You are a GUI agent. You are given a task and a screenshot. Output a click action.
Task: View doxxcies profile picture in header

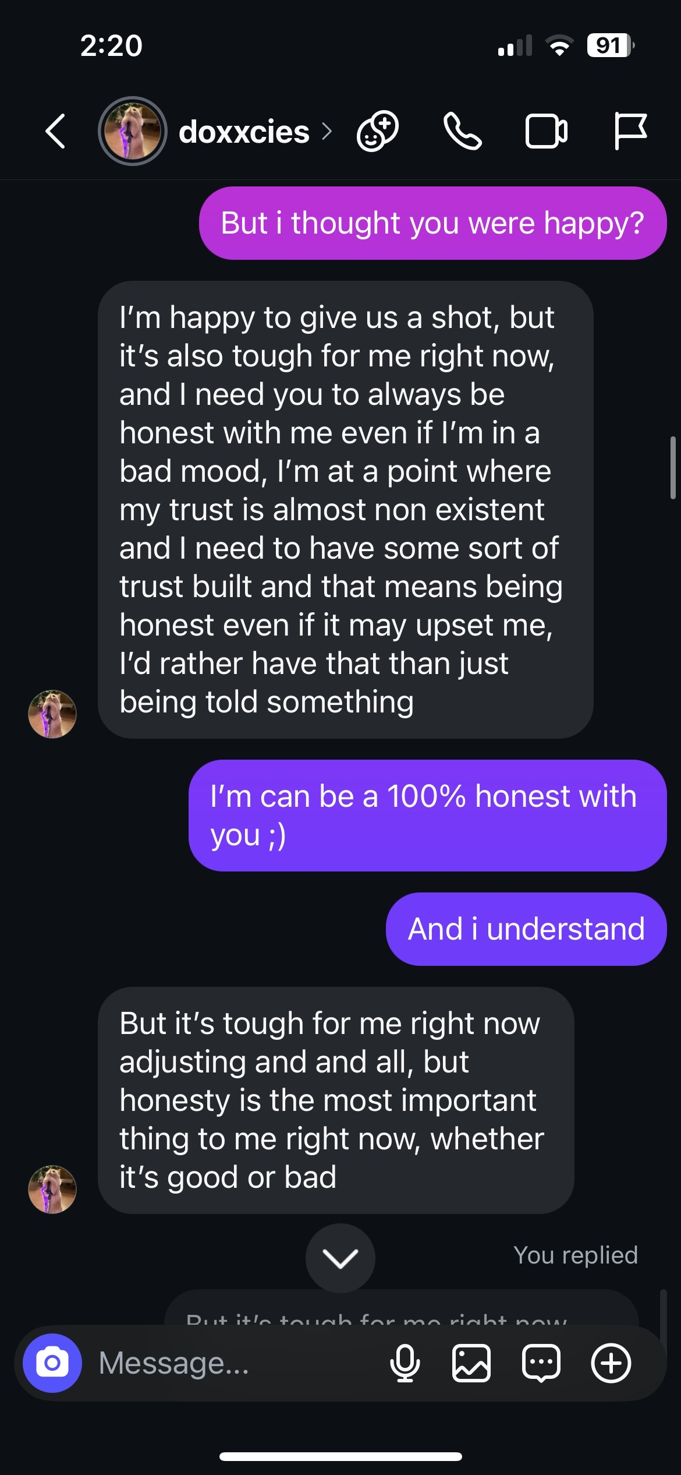coord(133,131)
